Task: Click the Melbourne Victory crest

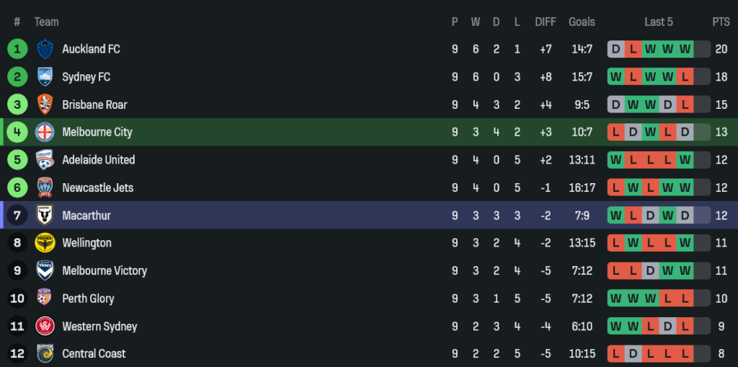Action: coord(45,270)
